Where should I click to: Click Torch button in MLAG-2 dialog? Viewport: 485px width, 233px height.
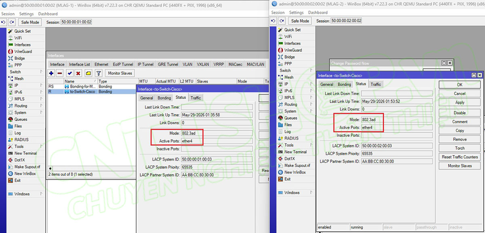pos(460,148)
